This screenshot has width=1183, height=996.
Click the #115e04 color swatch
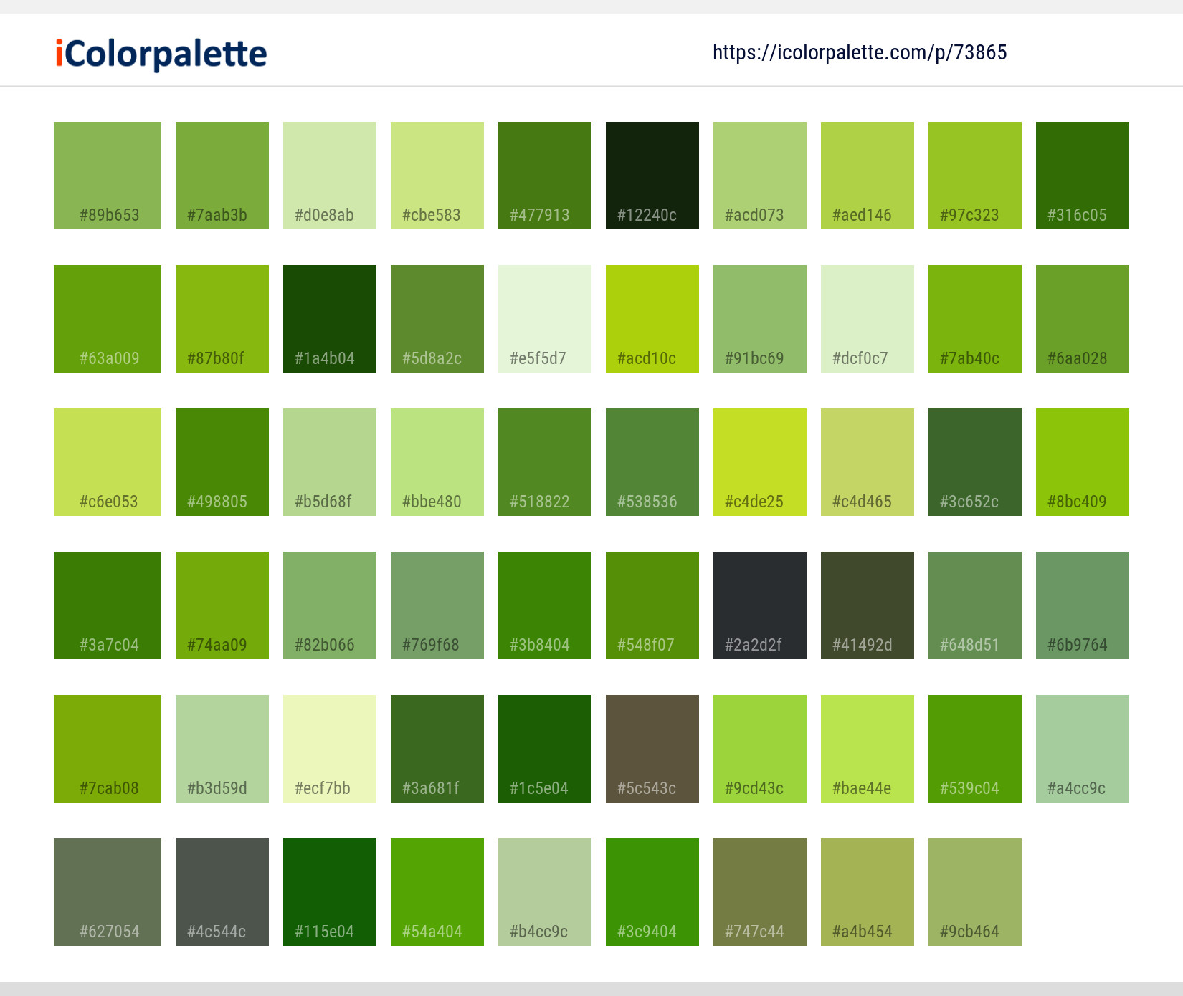pyautogui.click(x=330, y=892)
